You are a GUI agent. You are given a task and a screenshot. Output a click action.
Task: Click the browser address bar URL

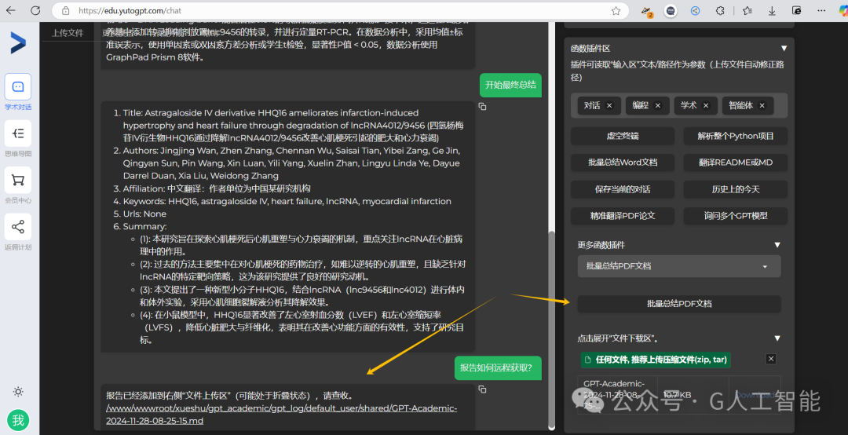(131, 11)
